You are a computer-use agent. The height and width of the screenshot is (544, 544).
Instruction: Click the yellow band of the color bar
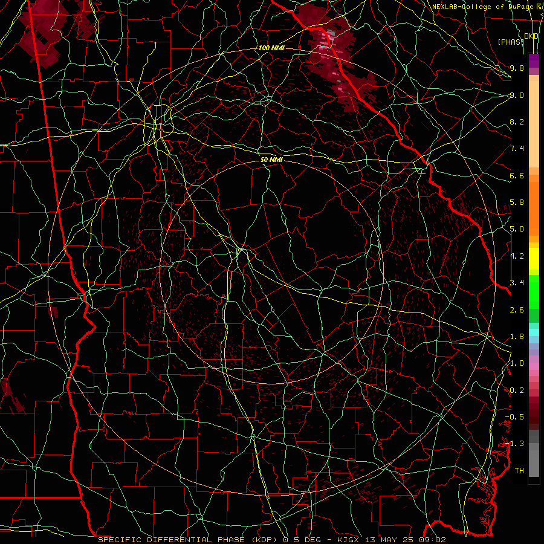coord(534,259)
